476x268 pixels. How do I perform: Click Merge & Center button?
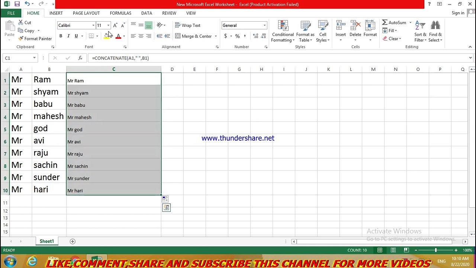[193, 36]
